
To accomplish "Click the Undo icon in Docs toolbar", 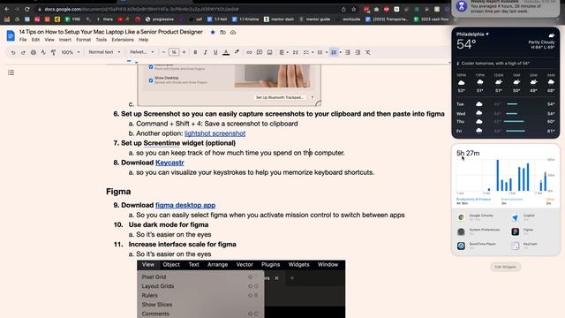I will coord(13,53).
